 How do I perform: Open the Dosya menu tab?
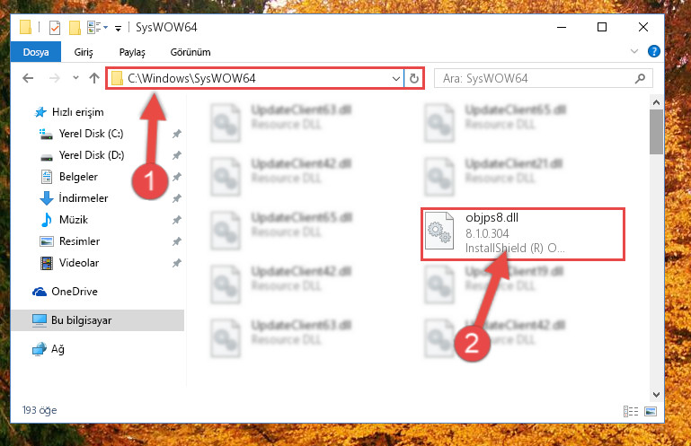[36, 52]
